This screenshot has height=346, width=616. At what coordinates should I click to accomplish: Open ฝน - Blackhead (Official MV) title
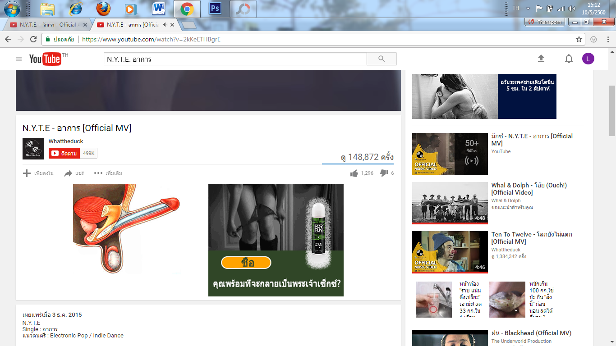pyautogui.click(x=531, y=333)
